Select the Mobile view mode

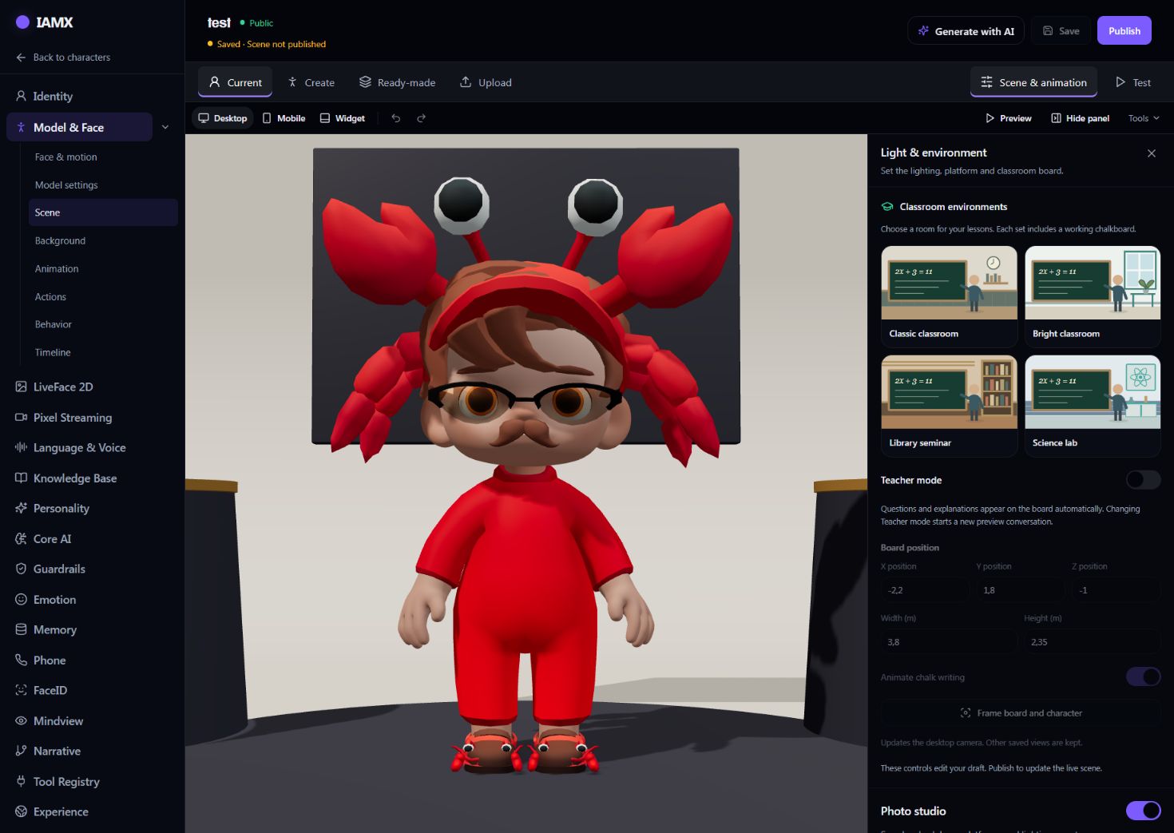point(284,118)
